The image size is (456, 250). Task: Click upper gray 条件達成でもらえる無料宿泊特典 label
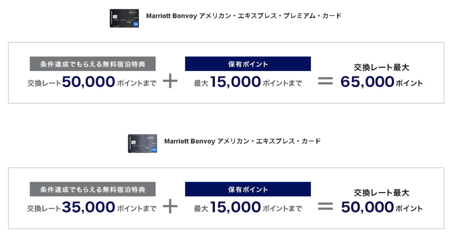click(93, 64)
